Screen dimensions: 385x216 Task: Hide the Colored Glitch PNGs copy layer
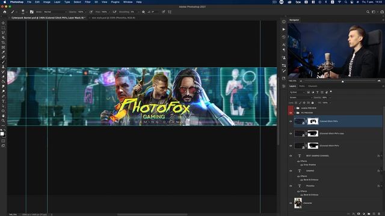coord(291,133)
